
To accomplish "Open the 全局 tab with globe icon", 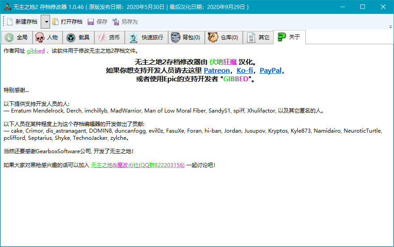I will coord(17,38).
